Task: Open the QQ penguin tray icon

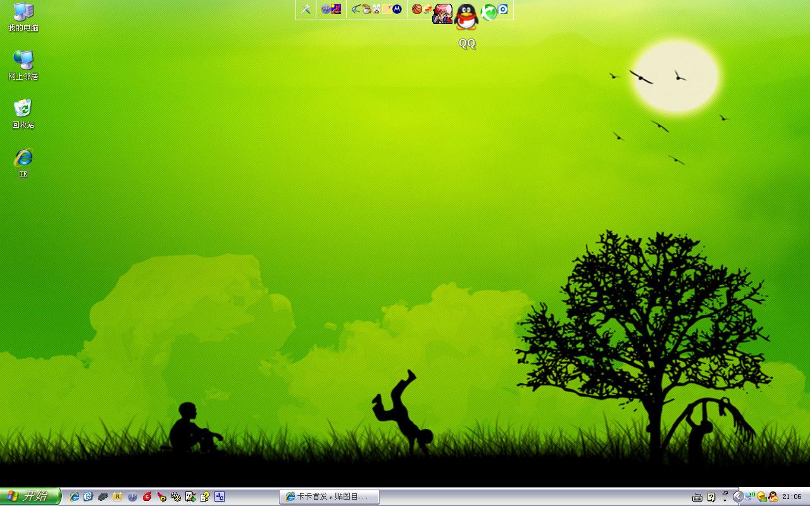Action: [773, 497]
